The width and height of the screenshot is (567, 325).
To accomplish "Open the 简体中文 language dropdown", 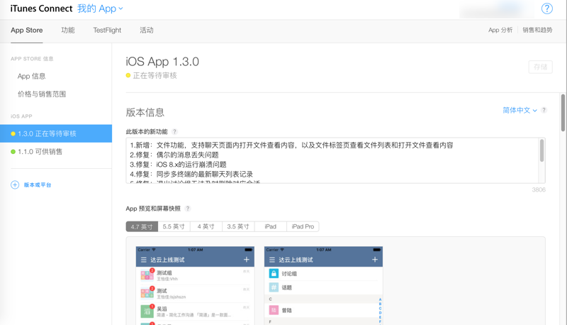I will 520,111.
